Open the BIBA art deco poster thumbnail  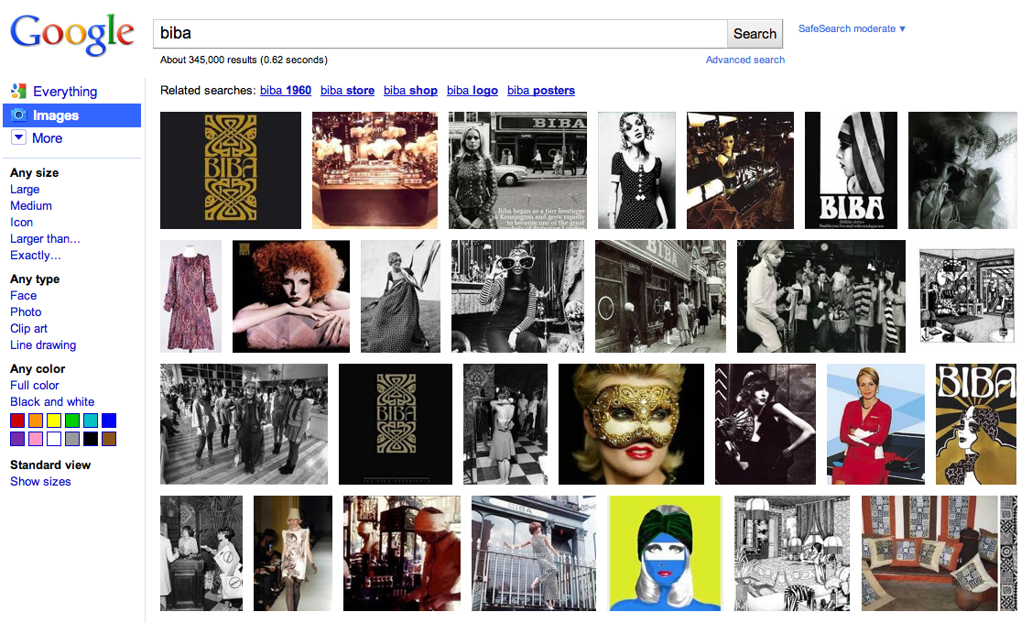point(976,424)
